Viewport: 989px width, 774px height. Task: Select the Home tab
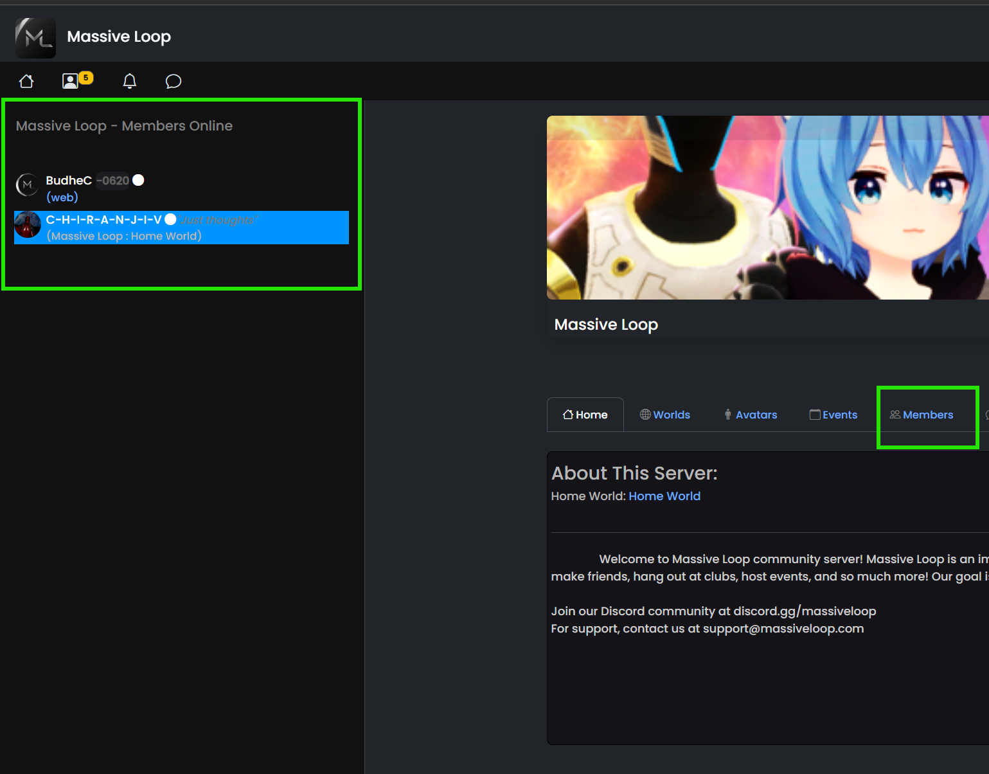(585, 415)
